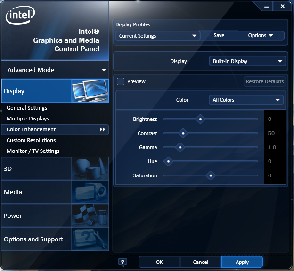Click the camcorder Media icon
Viewport: 294px width, 271px height.
90,192
